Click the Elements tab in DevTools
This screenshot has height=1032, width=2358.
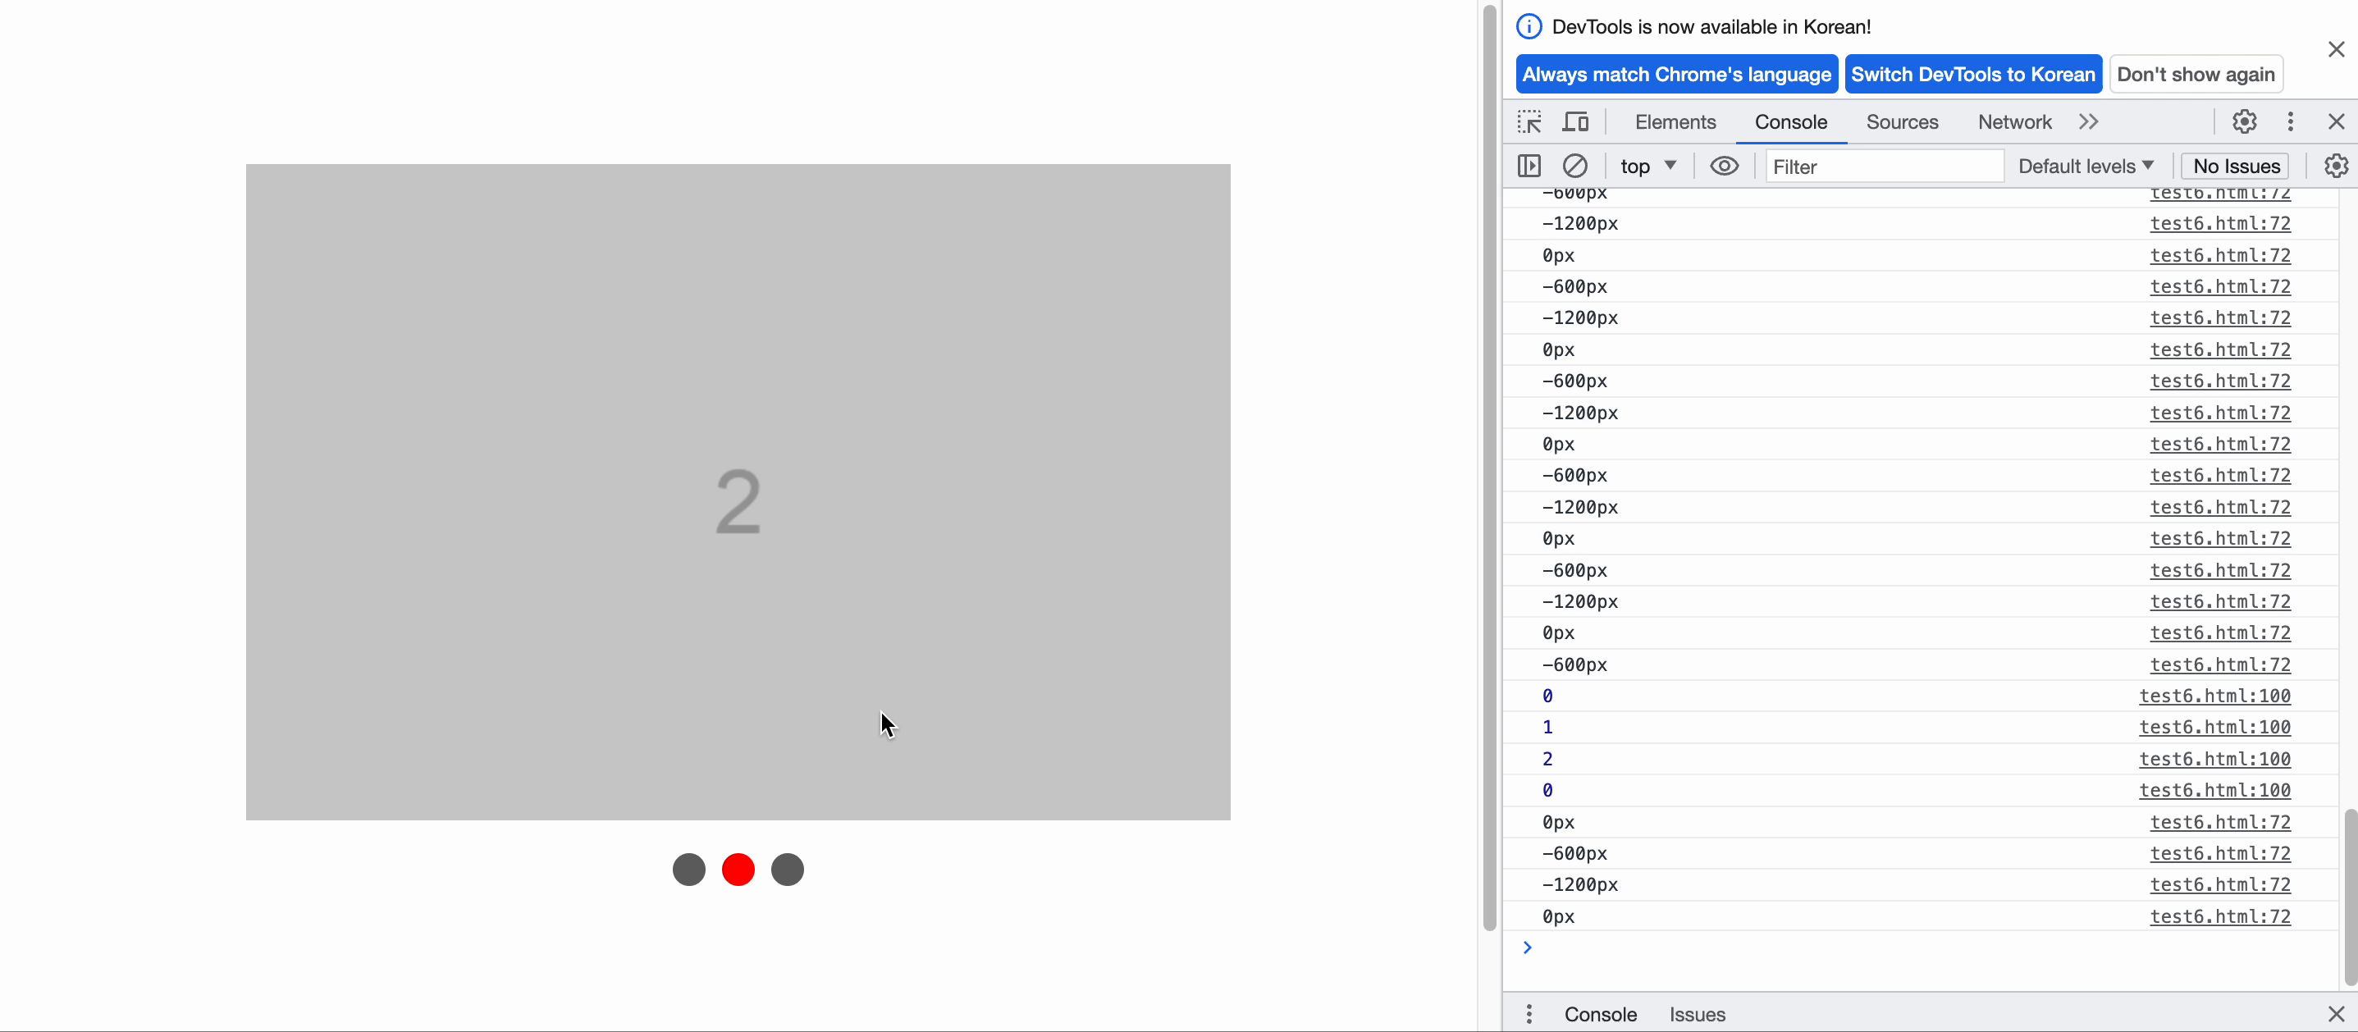coord(1675,122)
